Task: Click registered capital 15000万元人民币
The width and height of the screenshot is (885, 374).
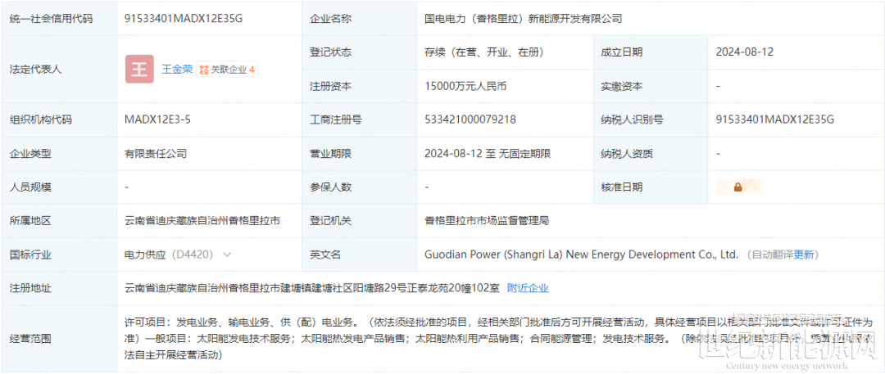Action: coord(465,86)
